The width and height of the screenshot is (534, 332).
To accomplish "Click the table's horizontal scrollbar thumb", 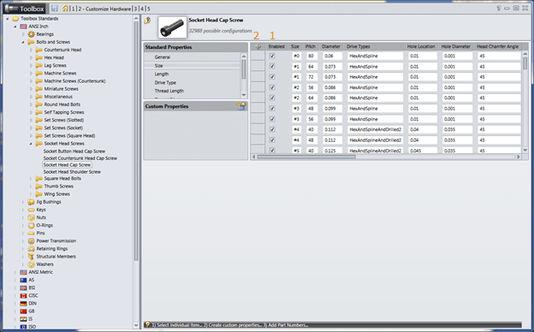I will [306, 157].
